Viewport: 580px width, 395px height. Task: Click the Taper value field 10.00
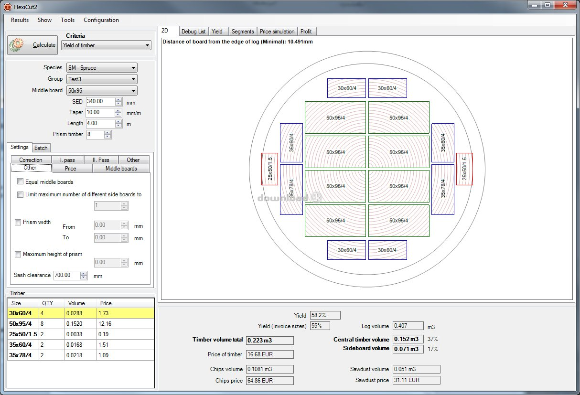pyautogui.click(x=100, y=113)
